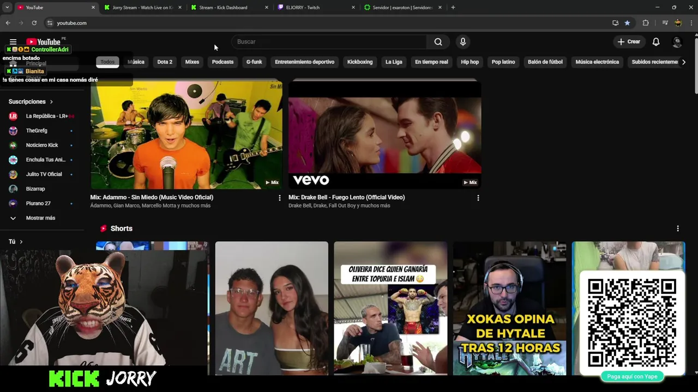
Task: View site information icon in address bar
Action: [50, 23]
